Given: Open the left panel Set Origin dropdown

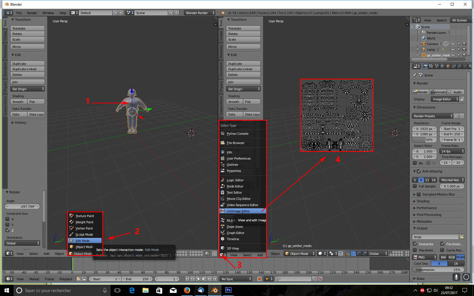Looking at the screenshot, I should pos(28,89).
